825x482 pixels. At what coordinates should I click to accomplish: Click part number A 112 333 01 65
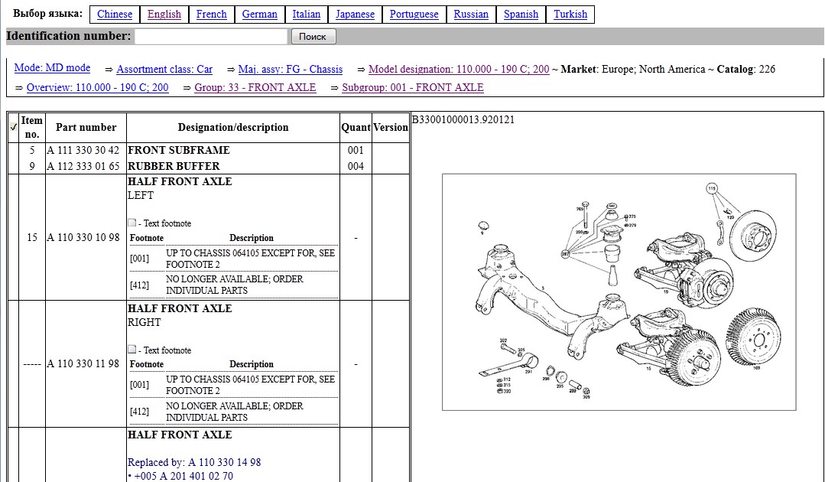(83, 166)
